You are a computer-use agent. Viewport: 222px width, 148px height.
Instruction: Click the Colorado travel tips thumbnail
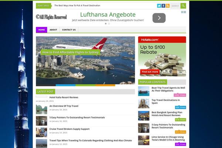41,144
